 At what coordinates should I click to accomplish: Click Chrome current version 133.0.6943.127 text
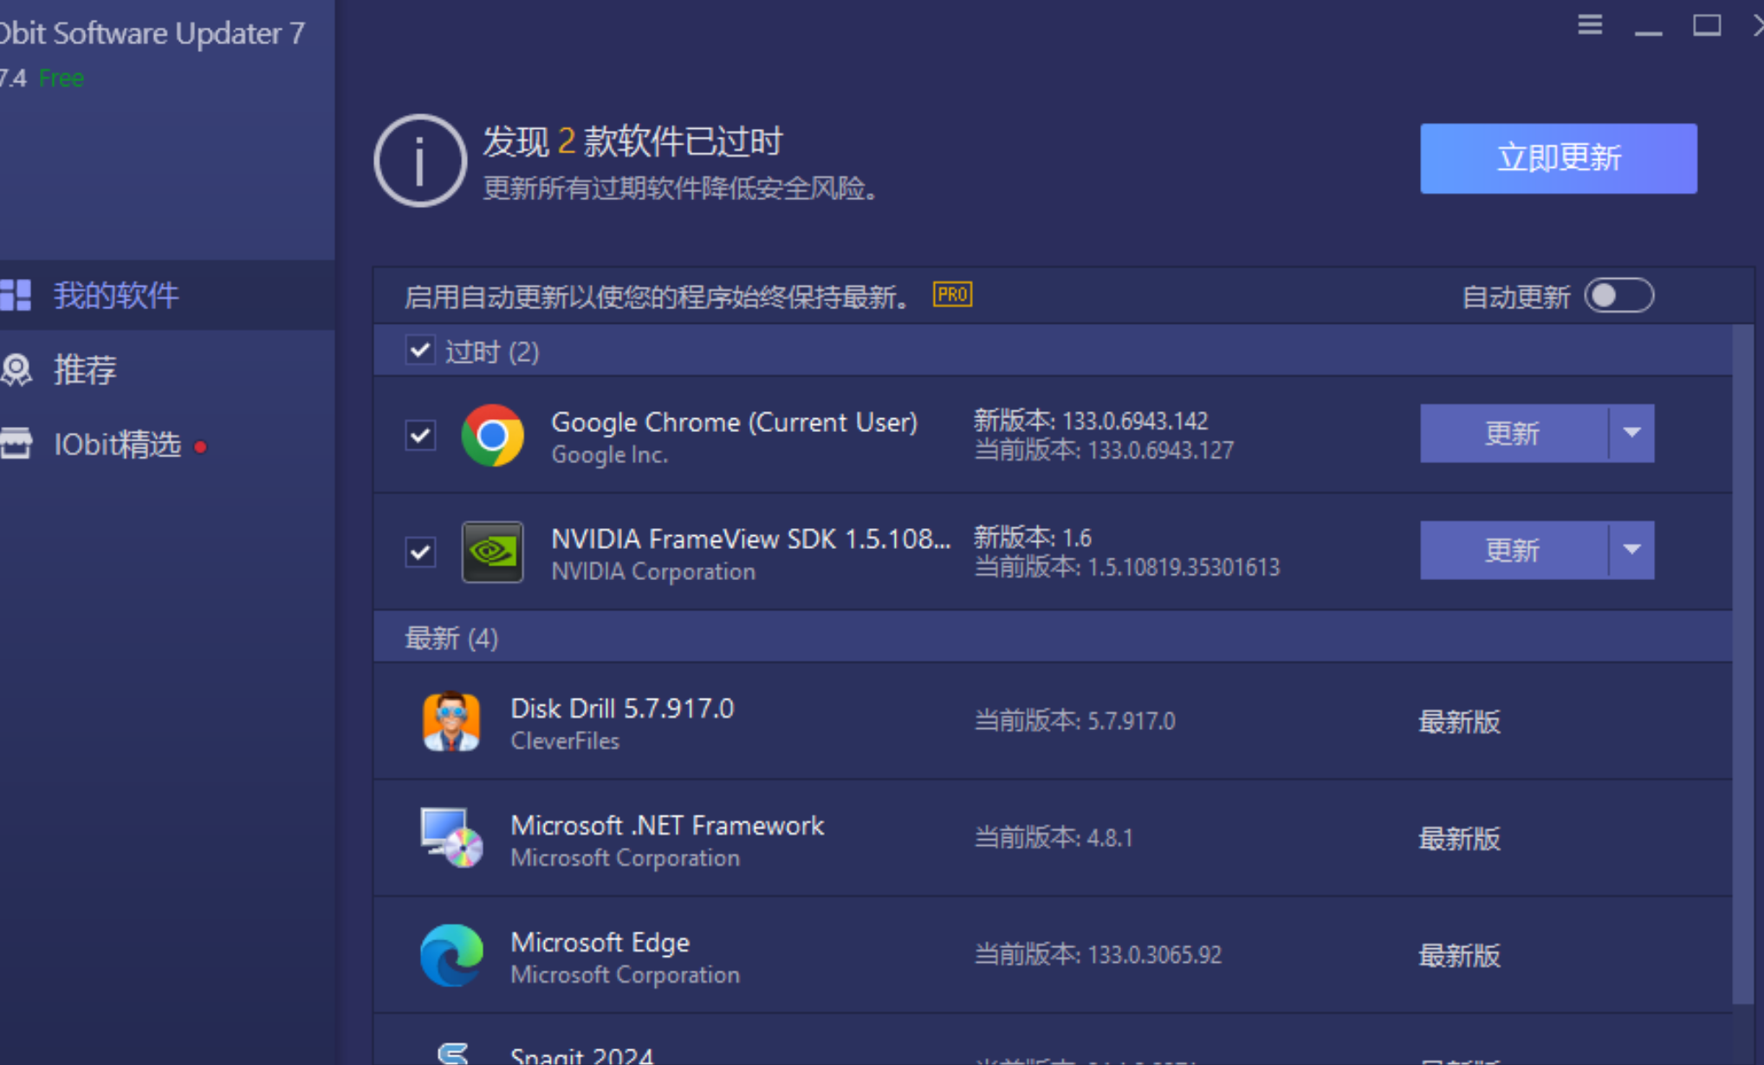[1104, 450]
